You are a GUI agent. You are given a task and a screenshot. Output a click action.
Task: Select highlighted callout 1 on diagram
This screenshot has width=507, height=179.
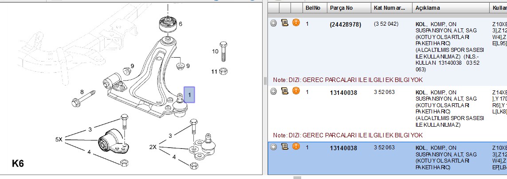point(189,95)
